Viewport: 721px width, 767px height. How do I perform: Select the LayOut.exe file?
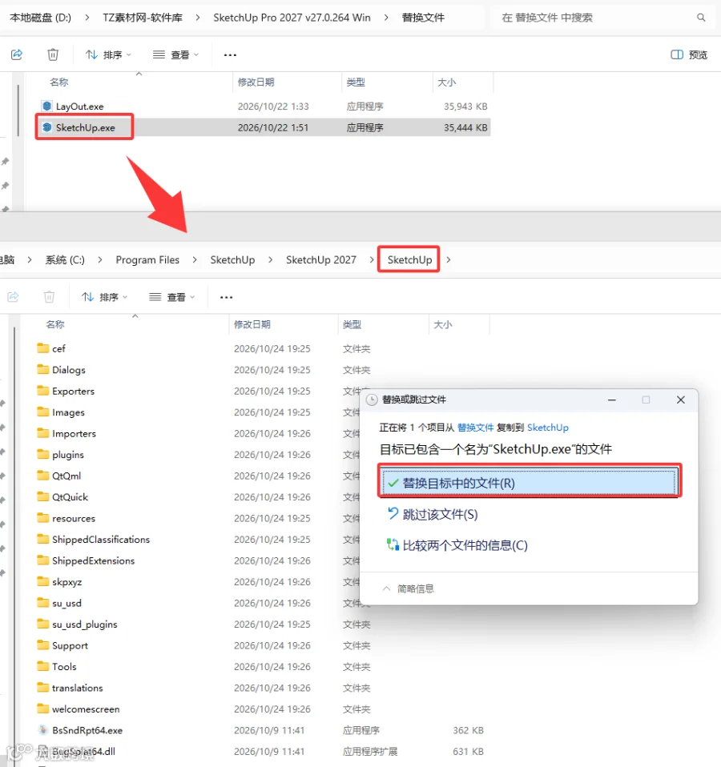[79, 106]
